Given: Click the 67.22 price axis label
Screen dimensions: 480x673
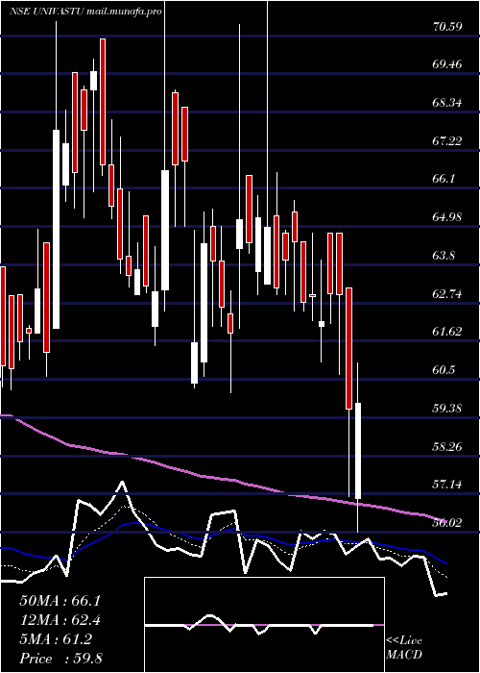Looking at the screenshot, I should [447, 140].
